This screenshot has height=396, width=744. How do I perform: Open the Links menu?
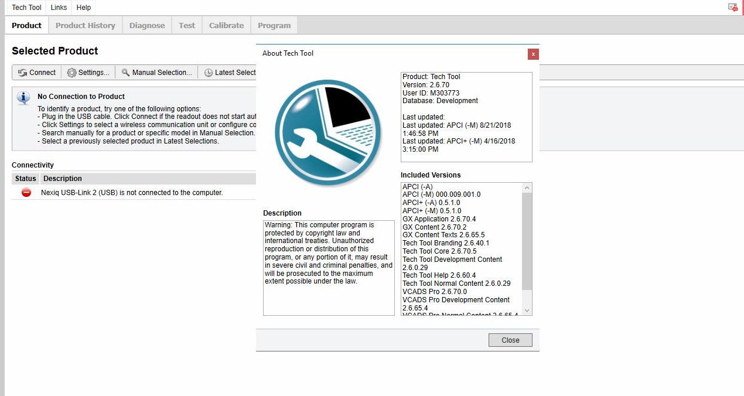59,8
